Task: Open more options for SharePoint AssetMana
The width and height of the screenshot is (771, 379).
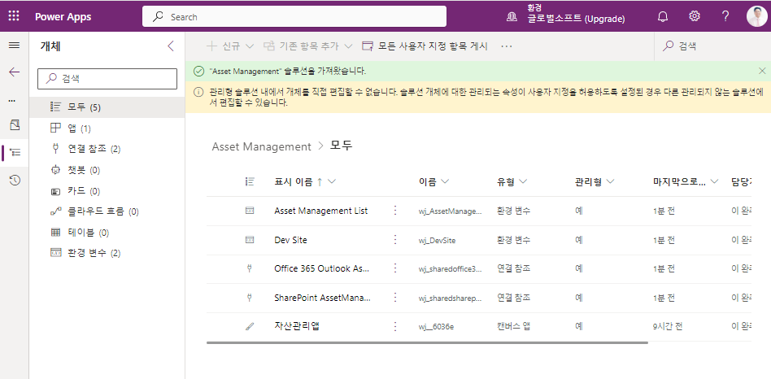Action: 394,298
